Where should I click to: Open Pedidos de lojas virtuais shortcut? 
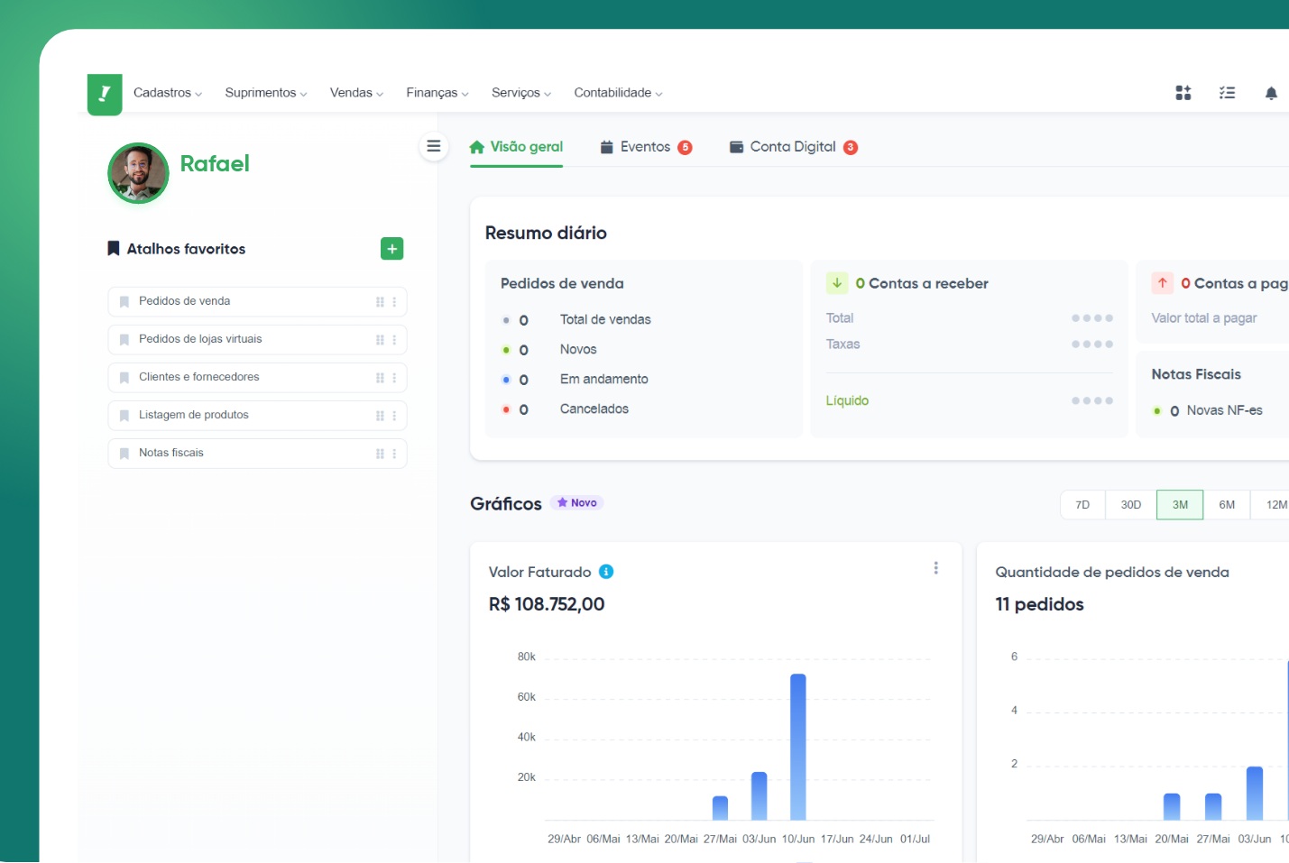257,340
